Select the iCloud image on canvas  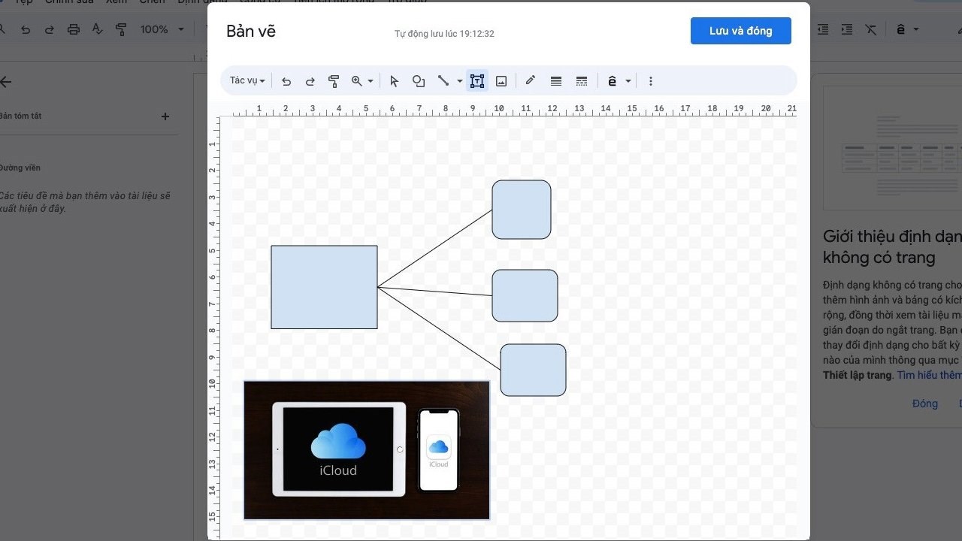tap(367, 450)
